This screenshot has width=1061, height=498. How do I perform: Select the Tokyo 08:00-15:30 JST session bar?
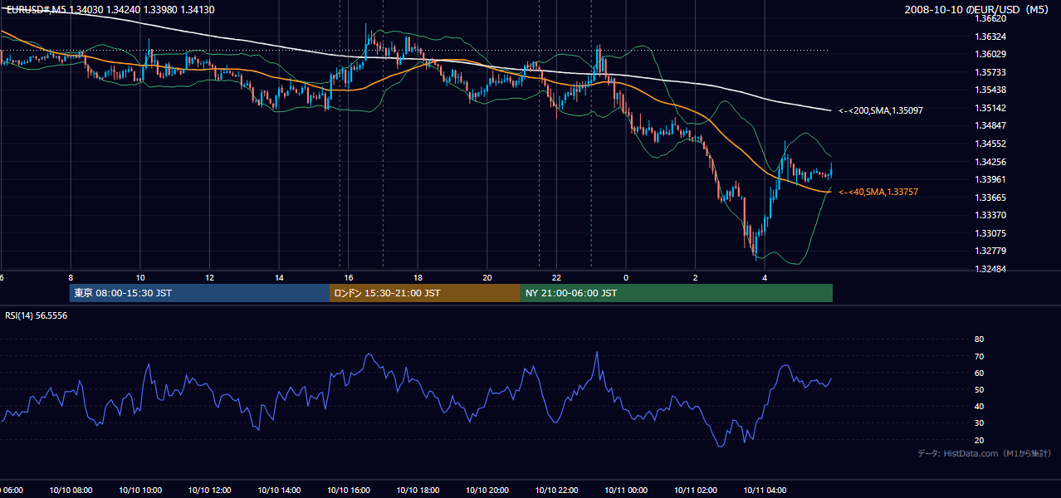pyautogui.click(x=199, y=293)
